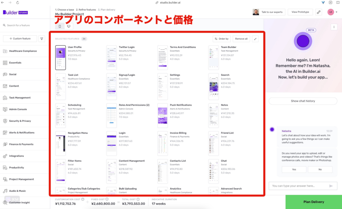Collapse the selected features panel icon
The height and width of the screenshot is (209, 342).
(x=255, y=39)
